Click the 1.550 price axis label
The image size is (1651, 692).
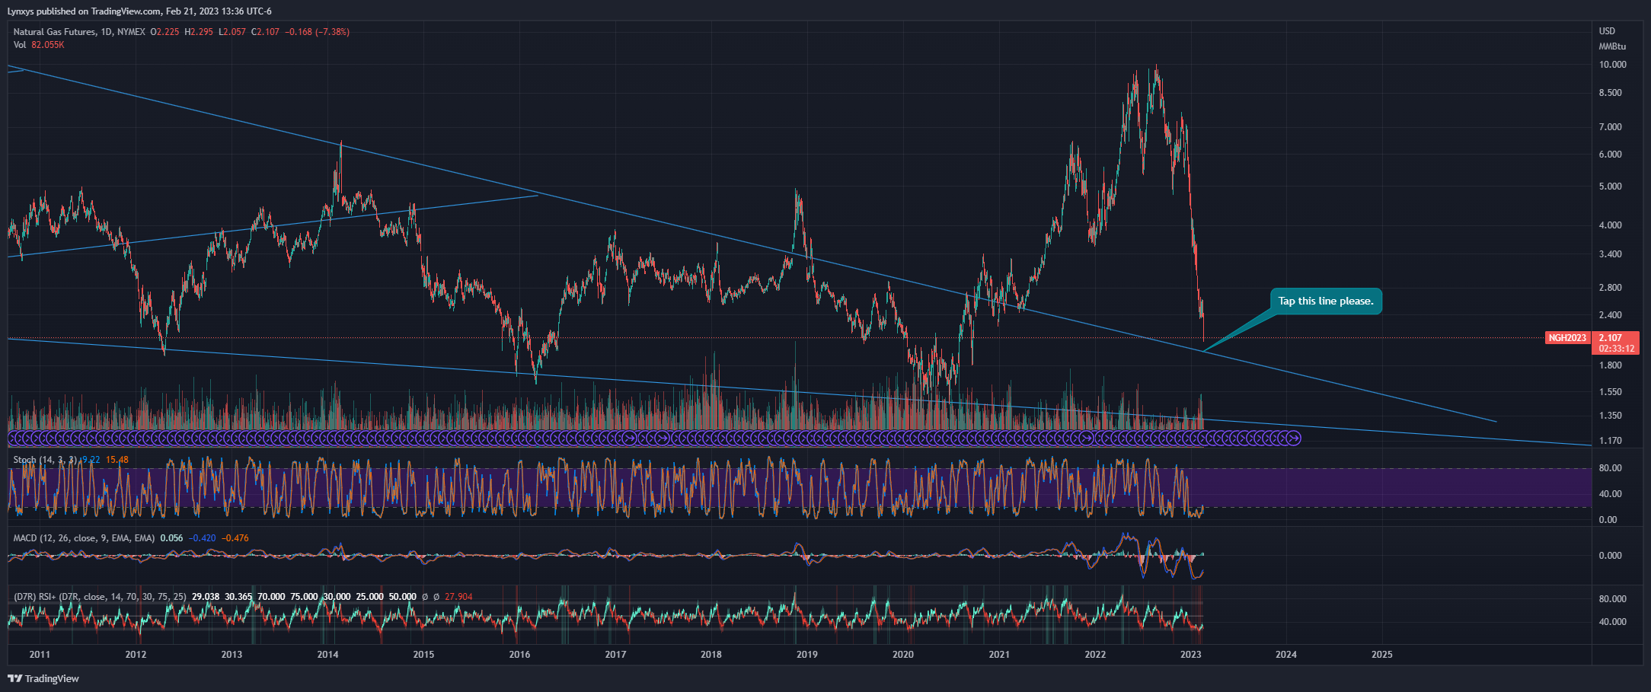click(x=1611, y=392)
